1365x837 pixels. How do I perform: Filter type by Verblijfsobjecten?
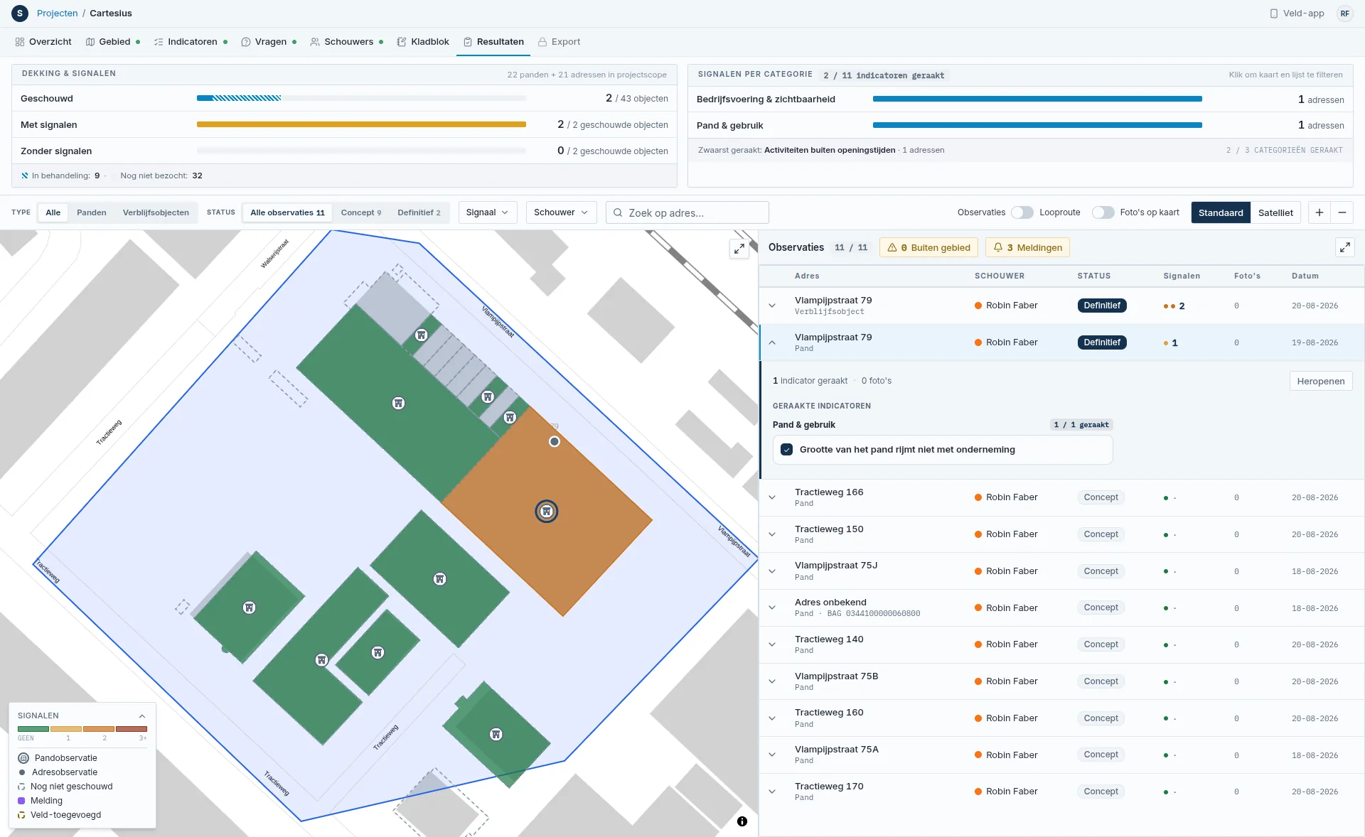(x=156, y=212)
